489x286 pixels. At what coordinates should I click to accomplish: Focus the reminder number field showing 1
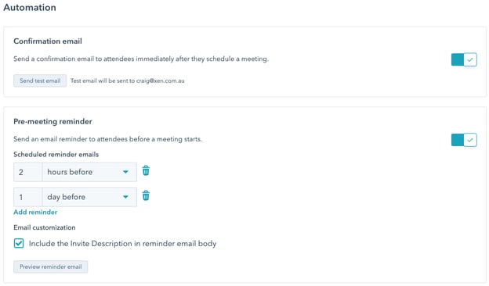(27, 197)
